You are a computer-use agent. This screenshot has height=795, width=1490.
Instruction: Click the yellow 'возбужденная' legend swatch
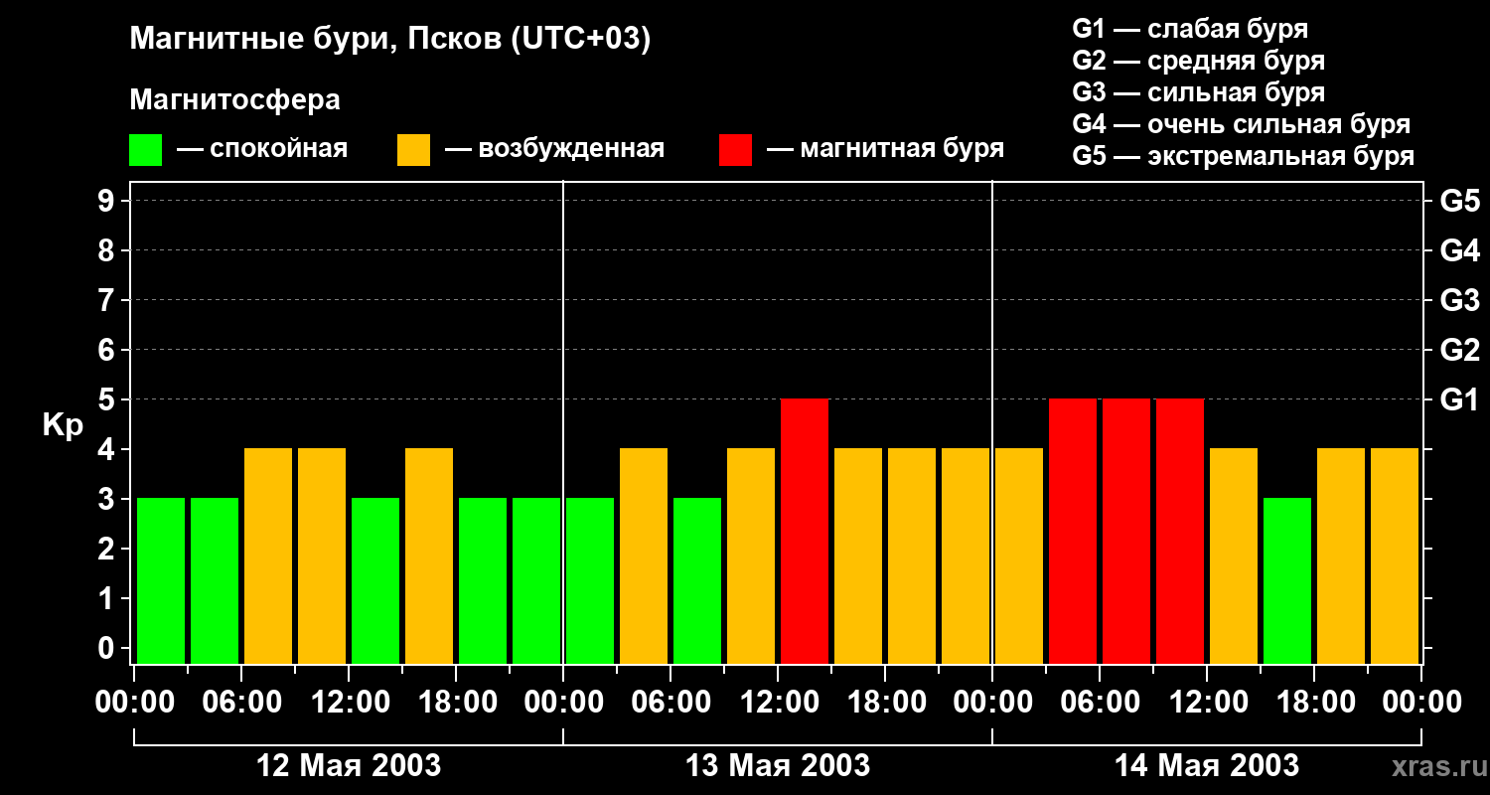(413, 150)
